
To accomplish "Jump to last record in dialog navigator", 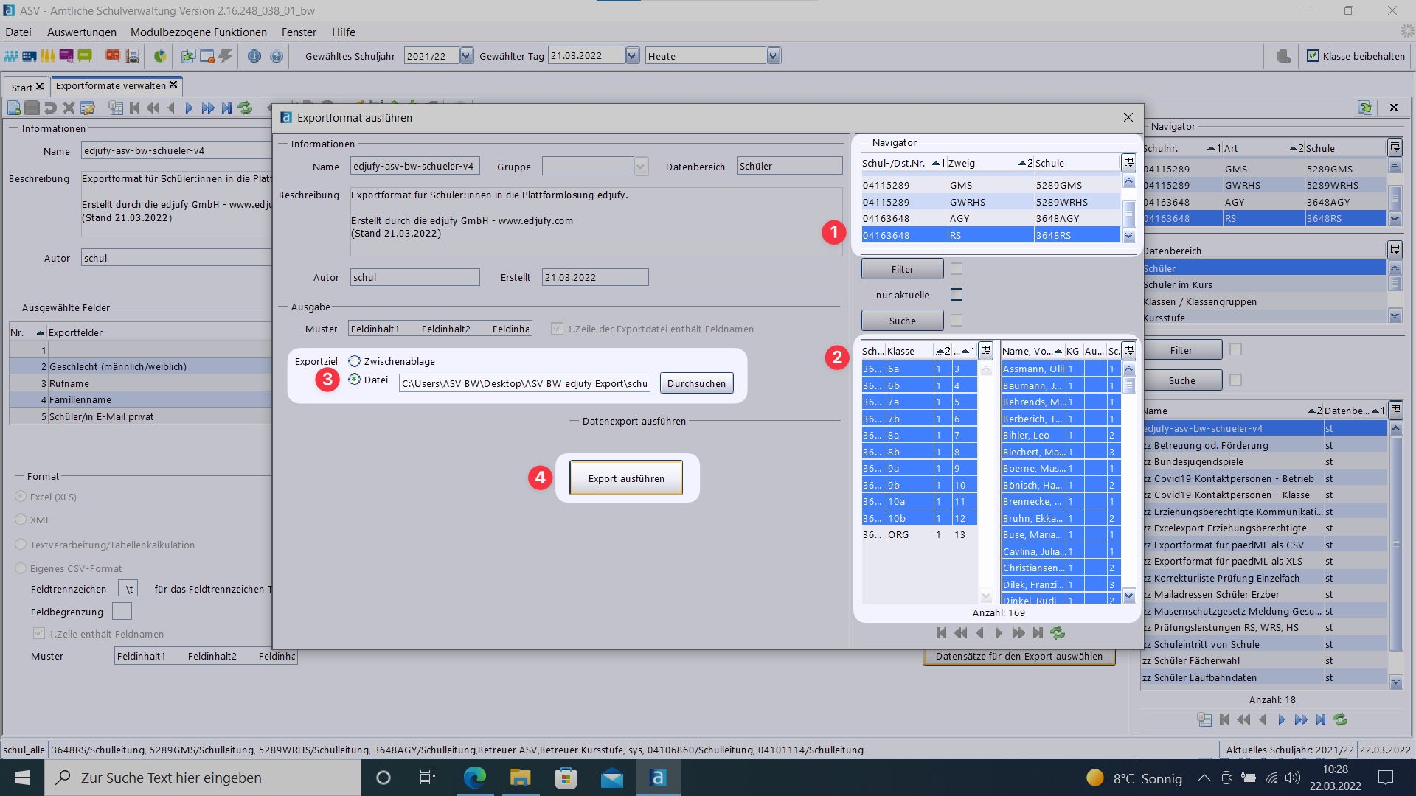I will (1038, 633).
